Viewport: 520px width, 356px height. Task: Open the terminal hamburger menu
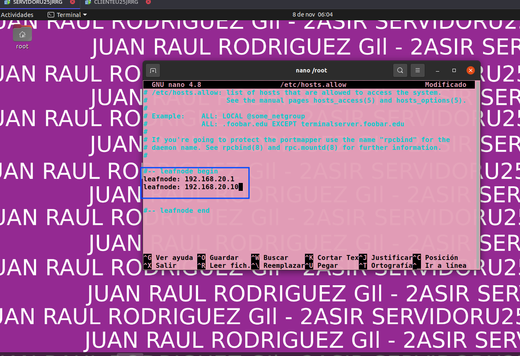pos(418,70)
